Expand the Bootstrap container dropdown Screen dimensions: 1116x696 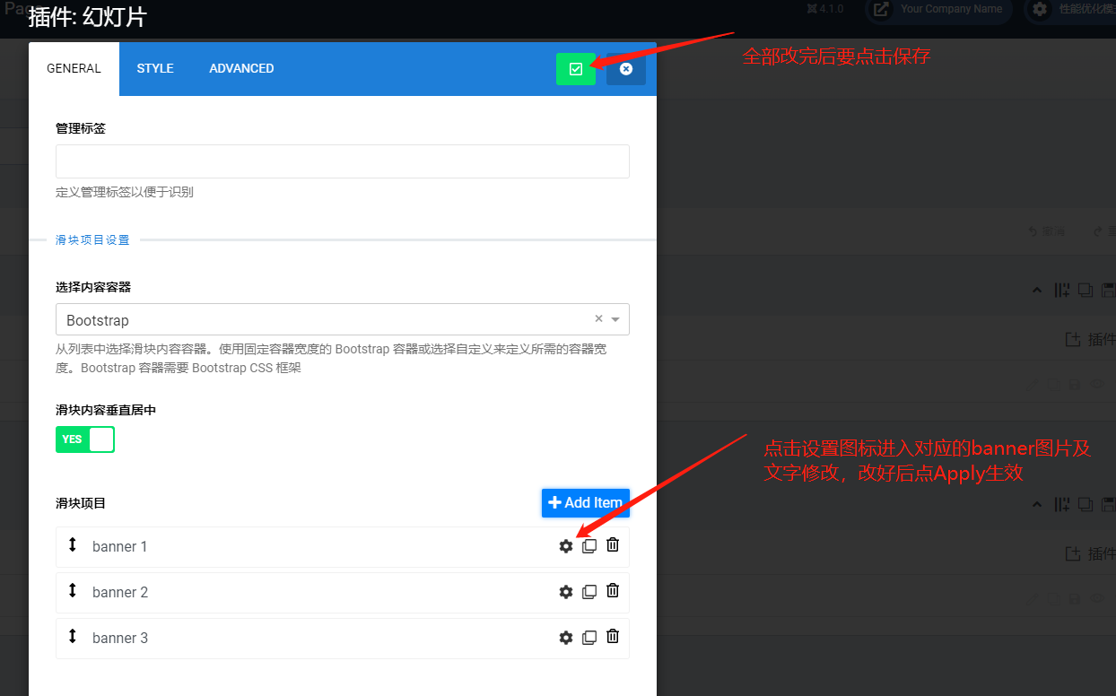click(x=615, y=319)
